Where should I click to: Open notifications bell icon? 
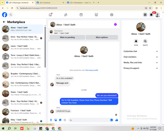[x=151, y=15]
